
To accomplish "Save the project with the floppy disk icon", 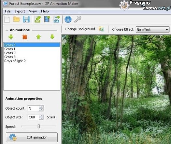I will coord(26,19).
